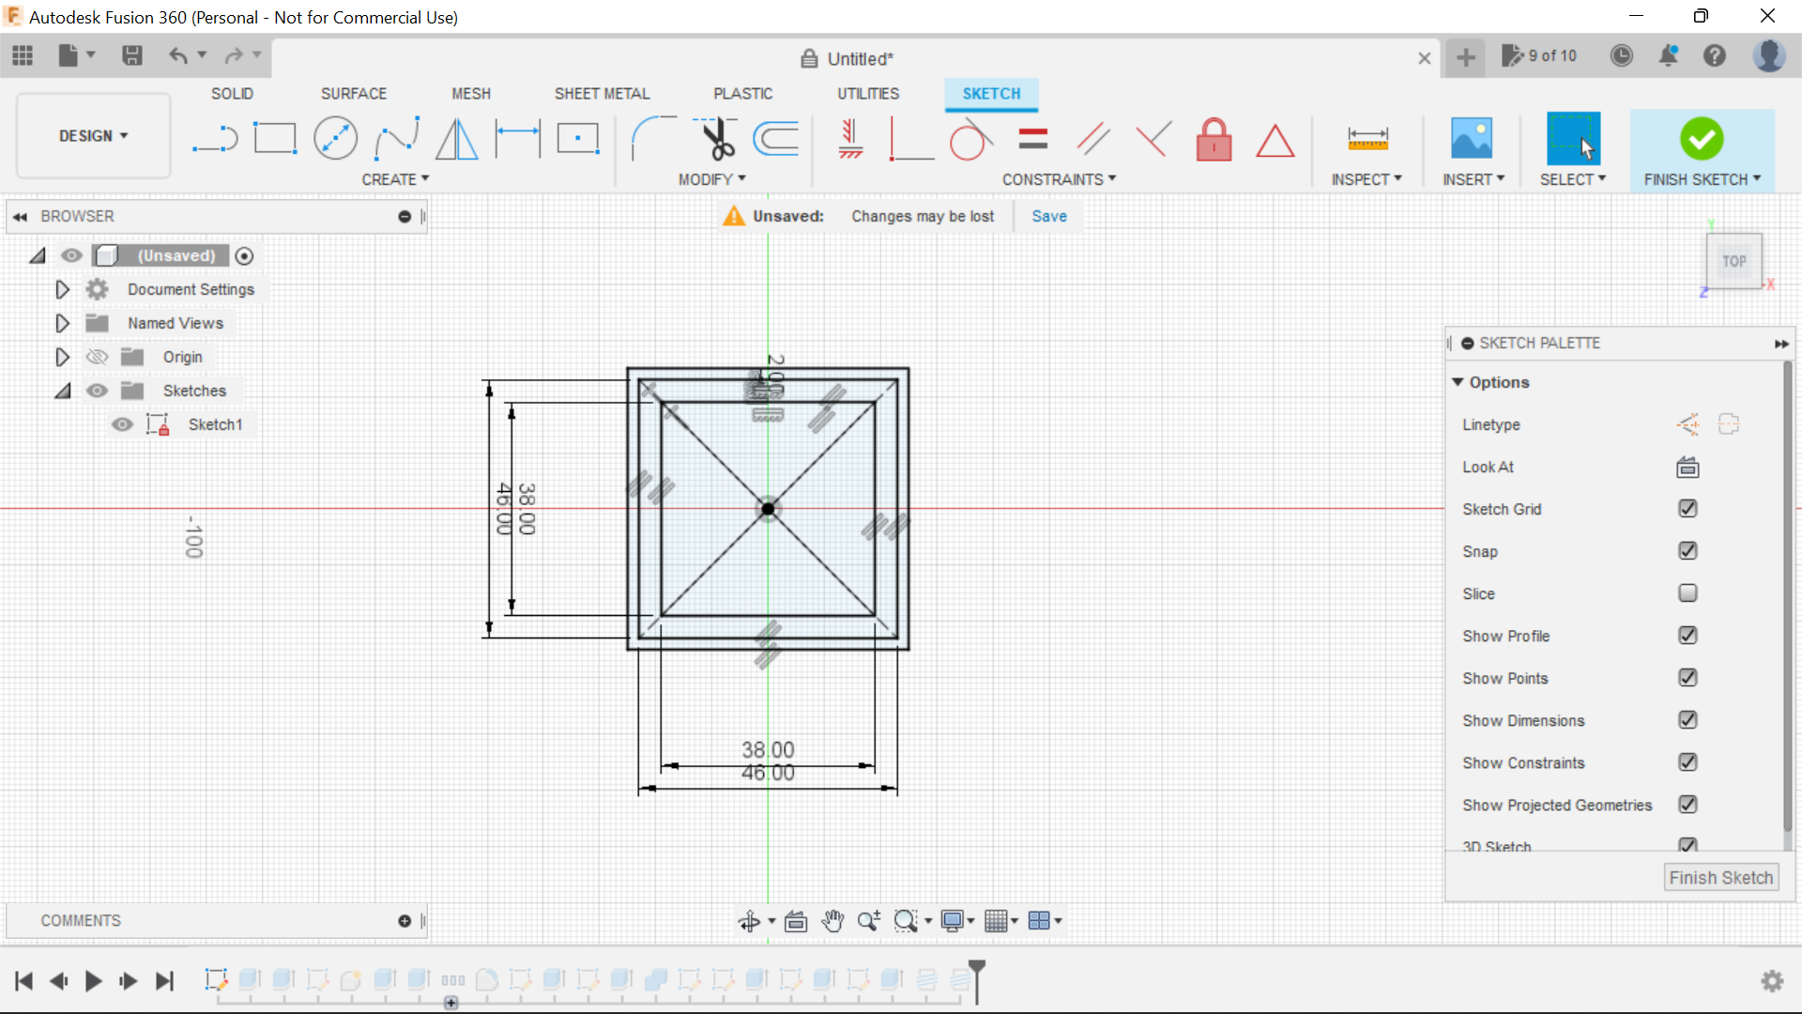Click the timeline end marker
The image size is (1802, 1014).
[x=977, y=981]
